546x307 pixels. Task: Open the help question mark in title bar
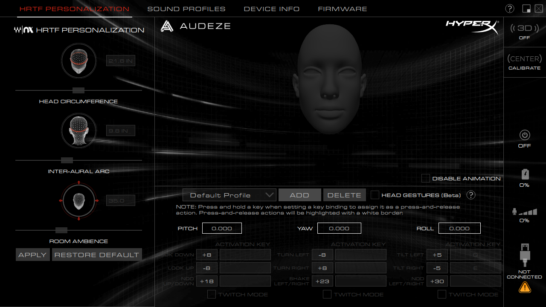[510, 9]
